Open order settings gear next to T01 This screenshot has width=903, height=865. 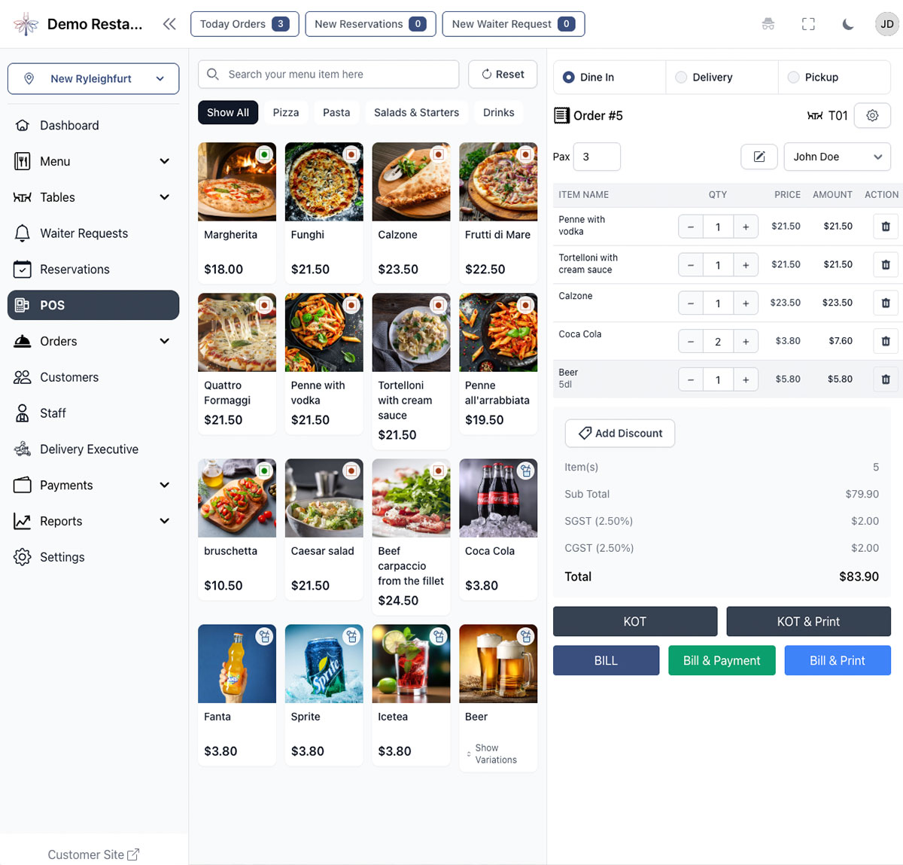tap(872, 116)
